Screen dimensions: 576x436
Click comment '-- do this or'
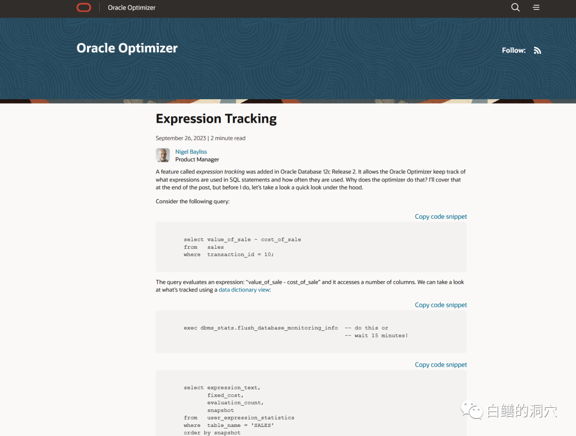tap(366, 328)
